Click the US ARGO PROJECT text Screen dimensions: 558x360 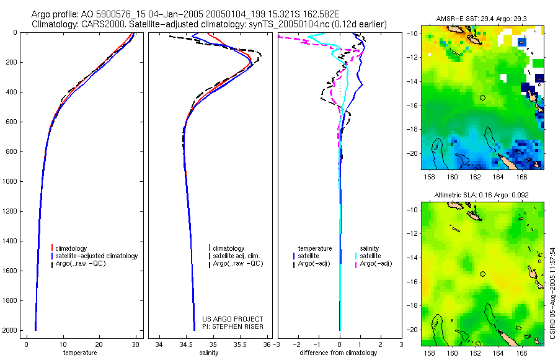click(232, 319)
